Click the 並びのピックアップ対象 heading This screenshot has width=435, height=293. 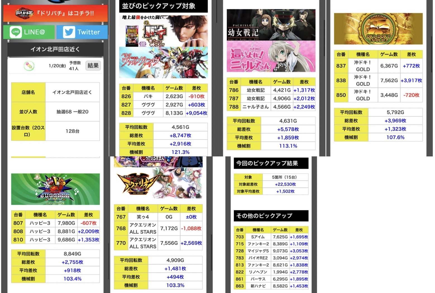pos(163,6)
